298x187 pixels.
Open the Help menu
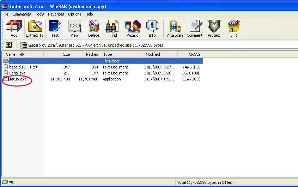pos(89,14)
